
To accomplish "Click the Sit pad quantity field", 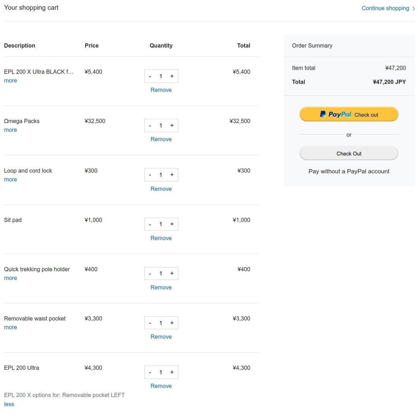I will 161,224.
